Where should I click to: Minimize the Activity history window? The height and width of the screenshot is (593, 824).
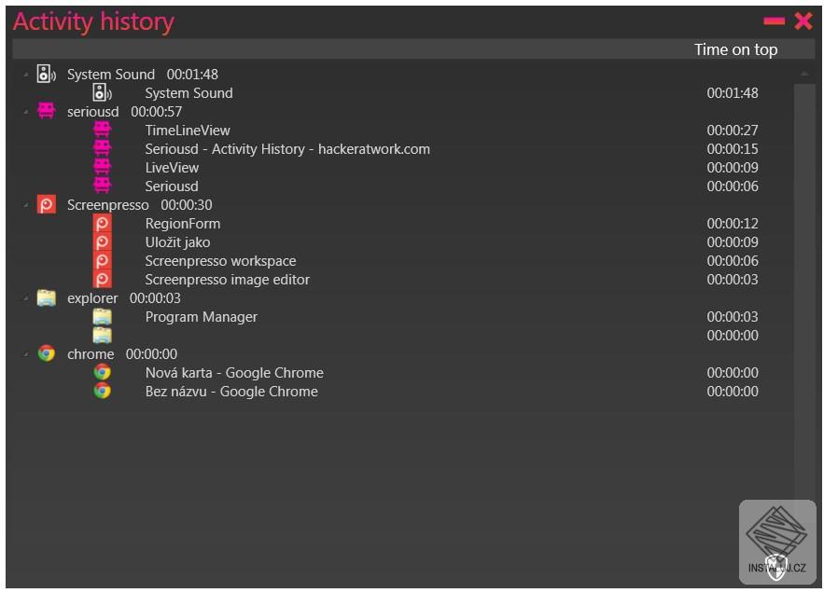[x=774, y=21]
